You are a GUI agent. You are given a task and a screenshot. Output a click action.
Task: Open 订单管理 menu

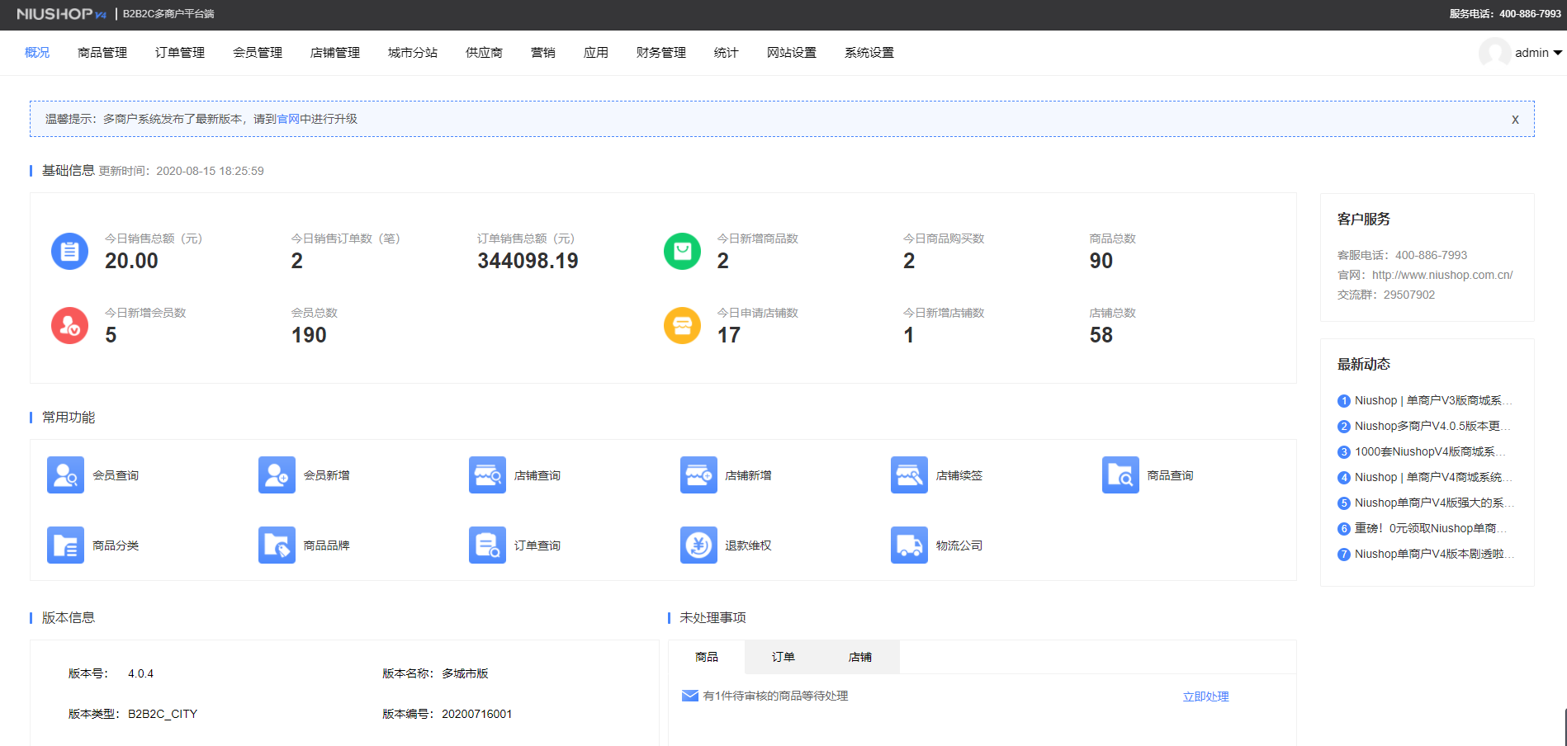tap(180, 53)
